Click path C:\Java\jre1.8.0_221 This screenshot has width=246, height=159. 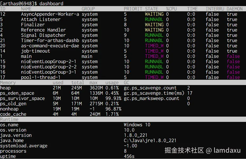coord(150,141)
